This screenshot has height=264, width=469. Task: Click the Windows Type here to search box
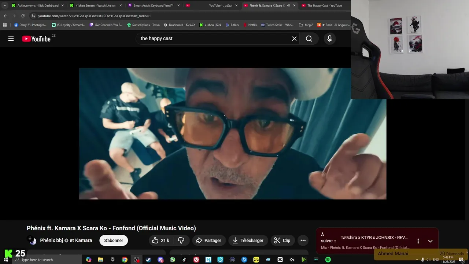click(x=48, y=260)
